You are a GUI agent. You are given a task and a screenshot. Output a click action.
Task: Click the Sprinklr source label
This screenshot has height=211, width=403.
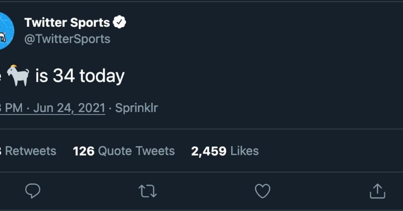click(x=136, y=108)
